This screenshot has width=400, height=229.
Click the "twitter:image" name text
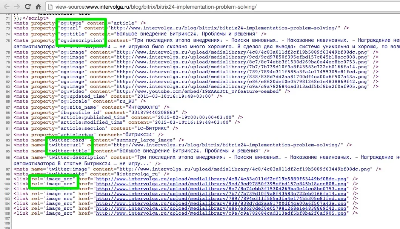click(x=68, y=169)
